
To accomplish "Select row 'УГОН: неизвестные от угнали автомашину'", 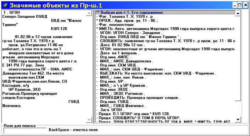I will coord(165,49).
